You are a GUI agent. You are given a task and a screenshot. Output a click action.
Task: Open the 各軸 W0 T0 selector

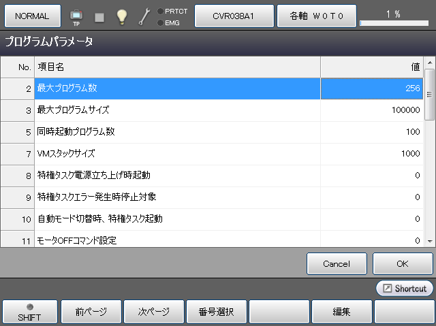tap(315, 16)
